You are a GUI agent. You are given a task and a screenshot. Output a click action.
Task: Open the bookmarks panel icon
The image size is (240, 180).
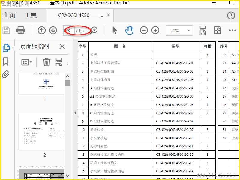(6, 61)
